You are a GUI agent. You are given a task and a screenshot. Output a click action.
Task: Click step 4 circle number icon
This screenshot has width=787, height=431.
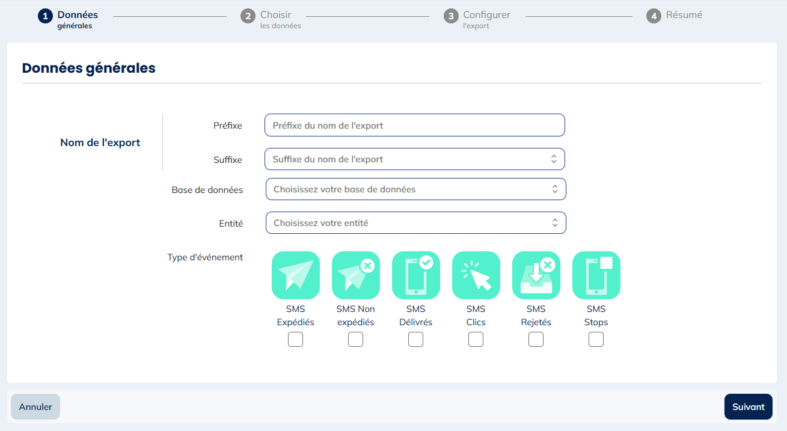(654, 16)
